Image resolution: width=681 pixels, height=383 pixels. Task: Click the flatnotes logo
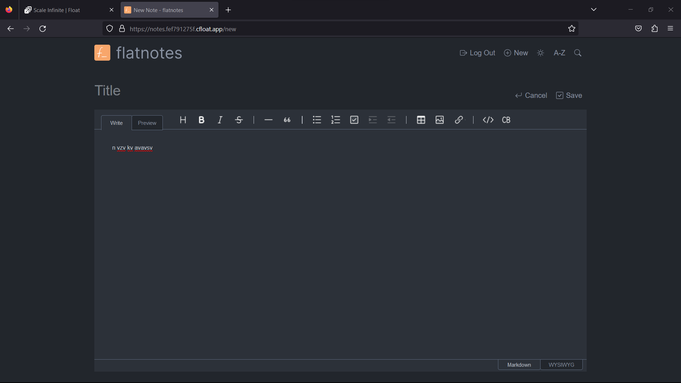[x=138, y=53]
